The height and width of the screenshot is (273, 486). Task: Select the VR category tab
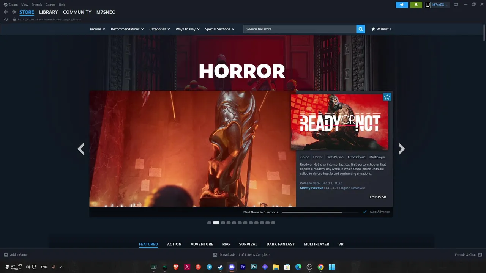coord(341,244)
